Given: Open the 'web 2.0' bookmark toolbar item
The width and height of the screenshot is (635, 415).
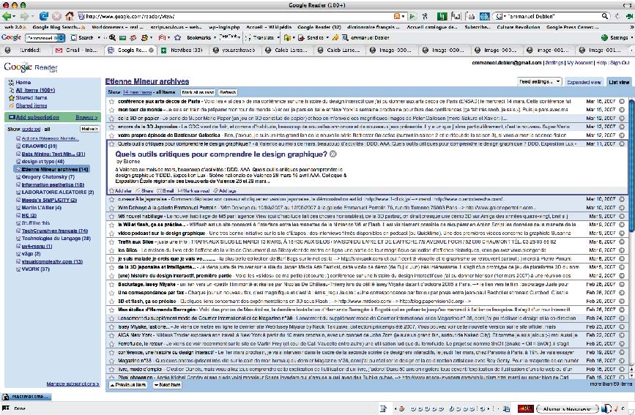Looking at the screenshot, I should (x=15, y=27).
